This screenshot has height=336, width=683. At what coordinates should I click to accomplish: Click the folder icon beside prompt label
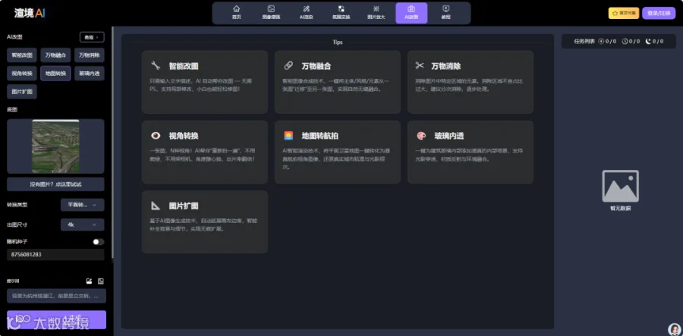click(89, 281)
